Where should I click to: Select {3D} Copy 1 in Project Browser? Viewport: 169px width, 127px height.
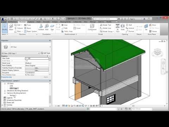coord(14,88)
